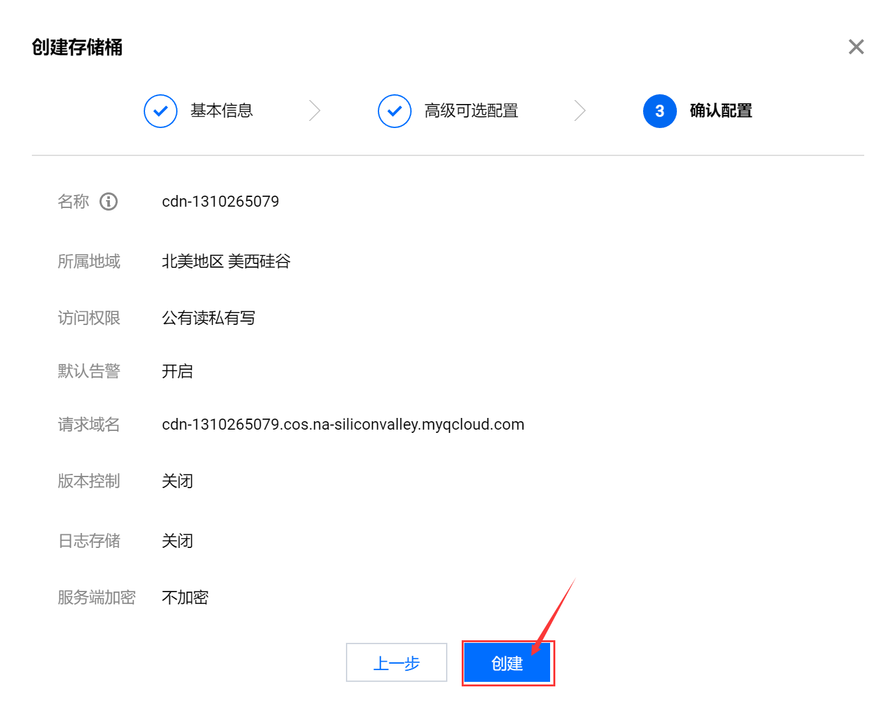Screen dimensions: 885x715
Task: Click the 版本控制 field label
Action: coord(89,481)
